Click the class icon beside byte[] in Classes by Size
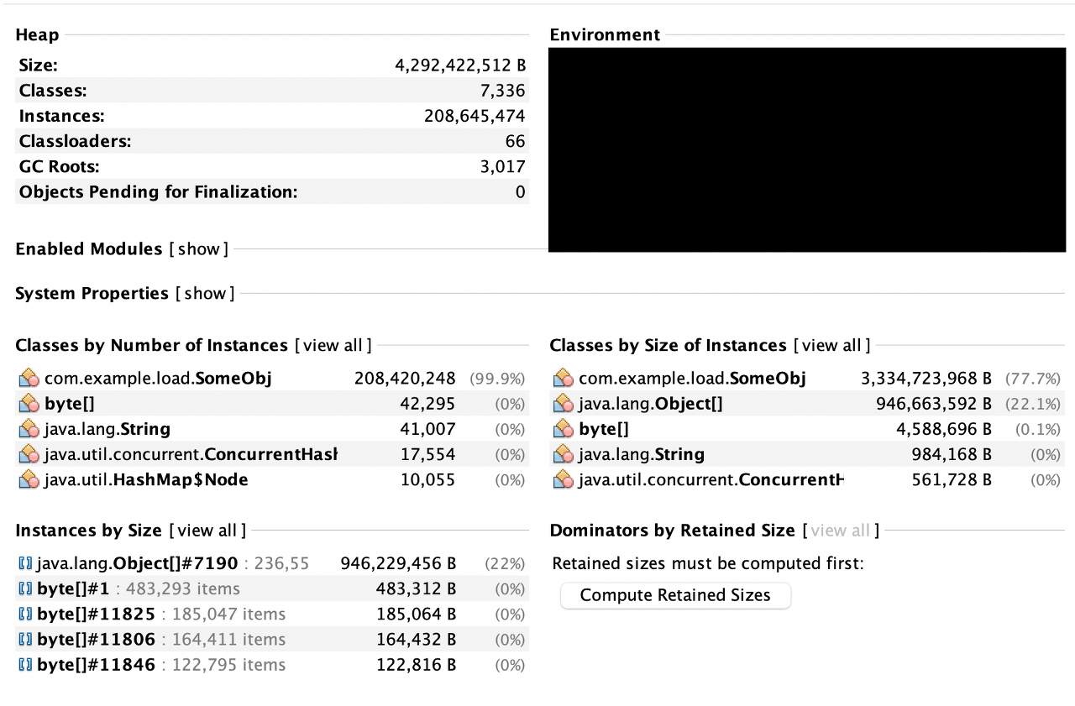The height and width of the screenshot is (706, 1075). tap(564, 429)
